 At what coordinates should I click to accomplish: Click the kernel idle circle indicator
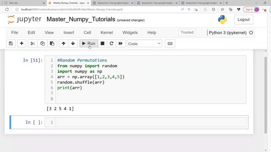tap(251, 33)
